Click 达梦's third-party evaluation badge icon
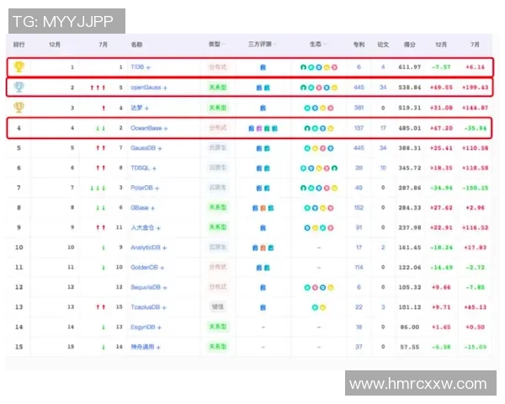 click(x=263, y=108)
